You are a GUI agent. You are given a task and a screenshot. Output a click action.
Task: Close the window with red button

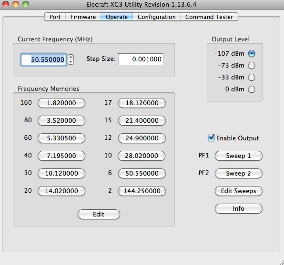point(5,4)
